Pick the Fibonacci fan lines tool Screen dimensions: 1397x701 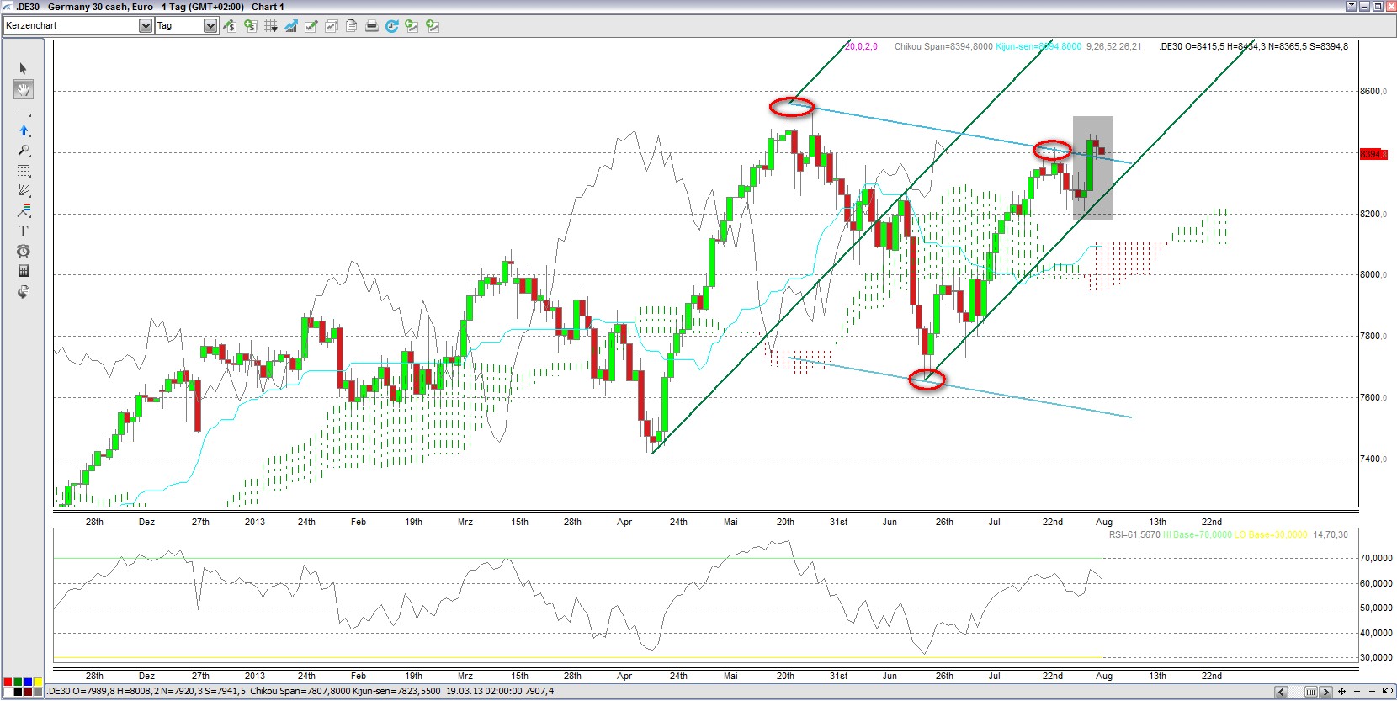[x=23, y=191]
